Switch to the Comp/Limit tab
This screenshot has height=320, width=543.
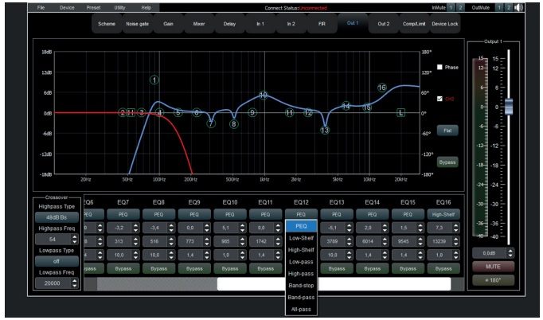[414, 24]
